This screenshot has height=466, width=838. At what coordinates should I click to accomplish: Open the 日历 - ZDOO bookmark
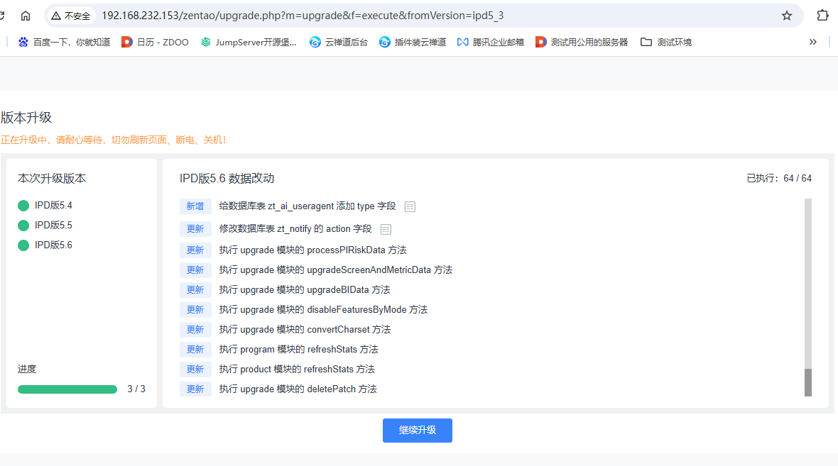click(x=155, y=42)
